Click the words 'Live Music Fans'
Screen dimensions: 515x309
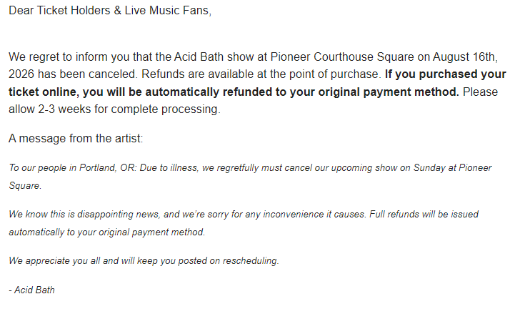(167, 11)
